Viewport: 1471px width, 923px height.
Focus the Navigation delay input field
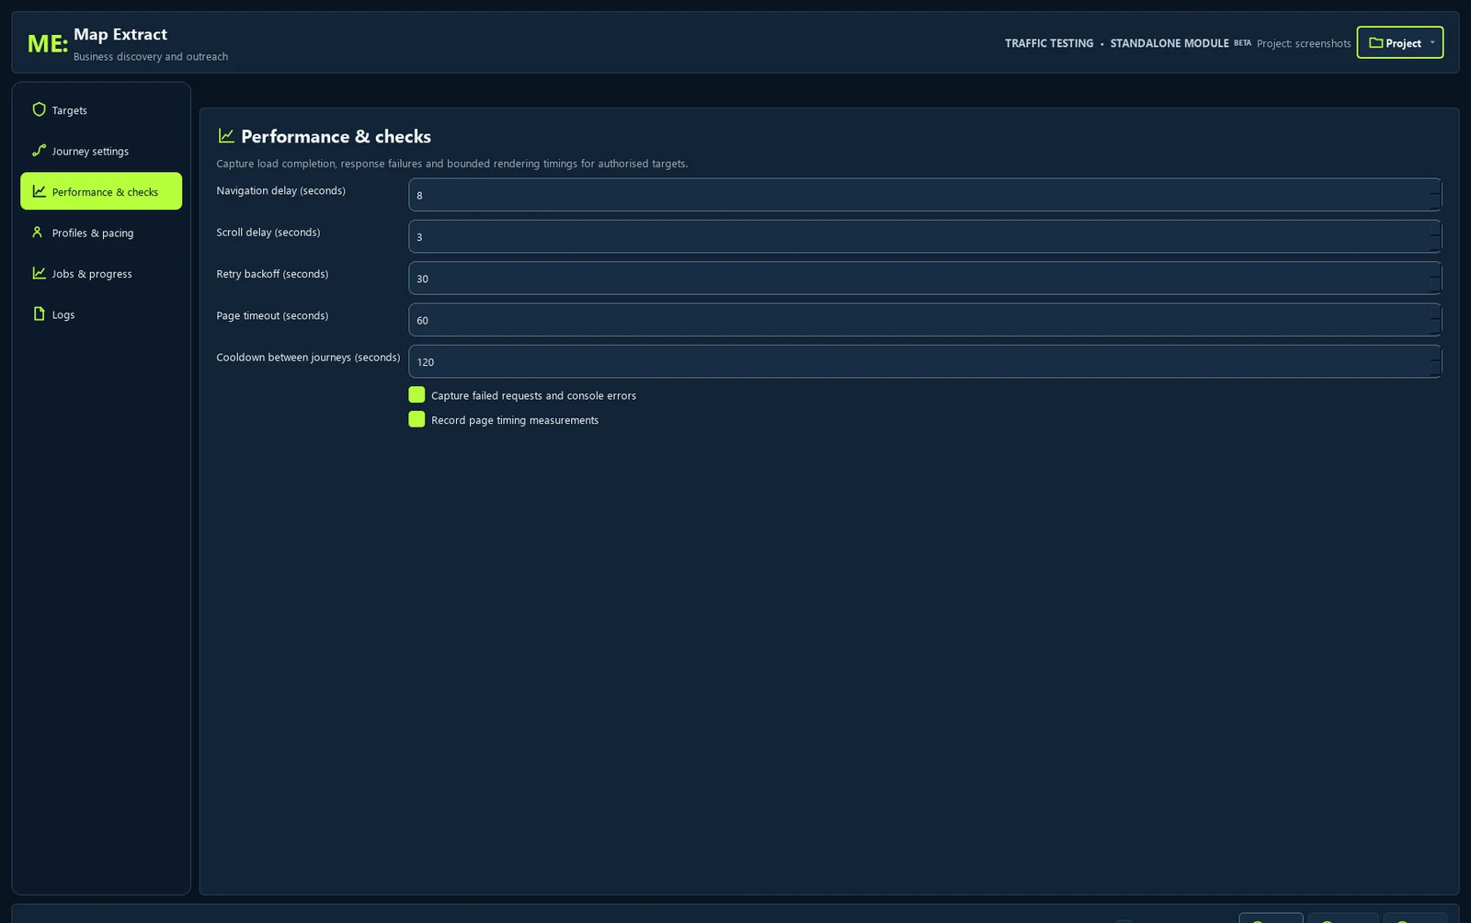click(925, 195)
